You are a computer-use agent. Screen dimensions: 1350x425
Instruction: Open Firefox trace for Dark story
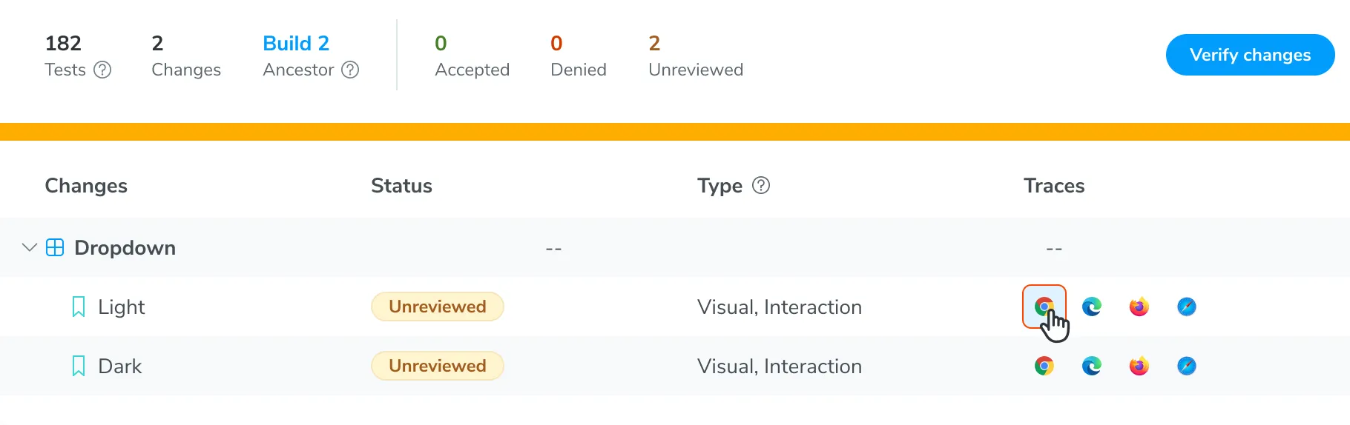pyautogui.click(x=1139, y=366)
